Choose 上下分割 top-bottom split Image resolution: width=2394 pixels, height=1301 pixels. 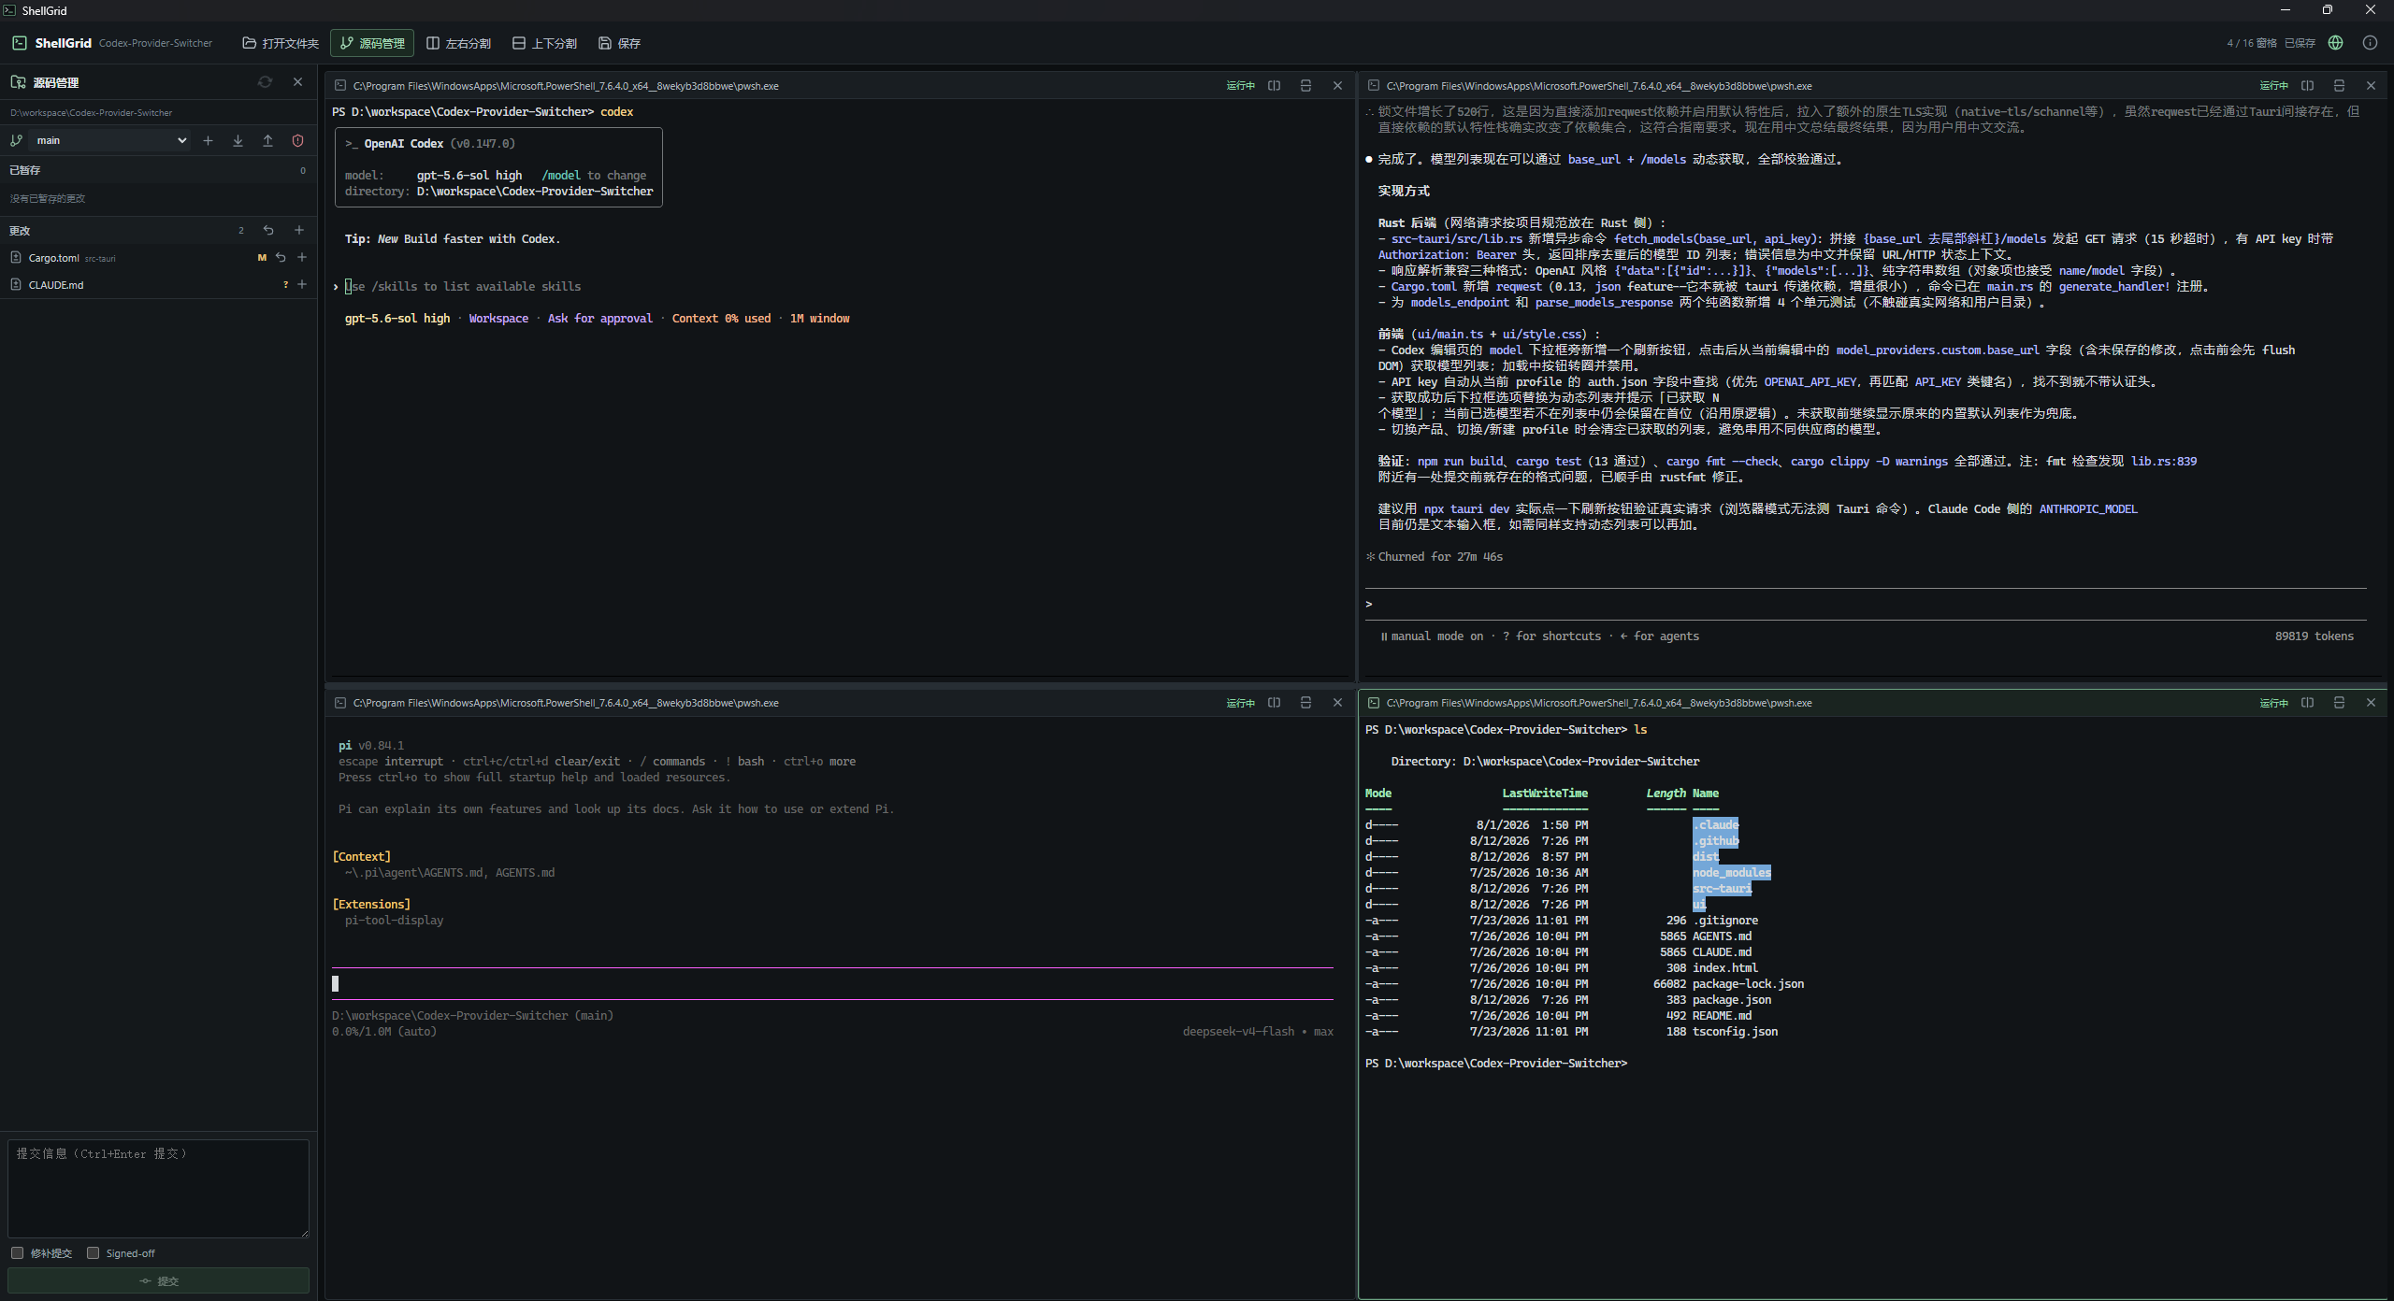(544, 43)
